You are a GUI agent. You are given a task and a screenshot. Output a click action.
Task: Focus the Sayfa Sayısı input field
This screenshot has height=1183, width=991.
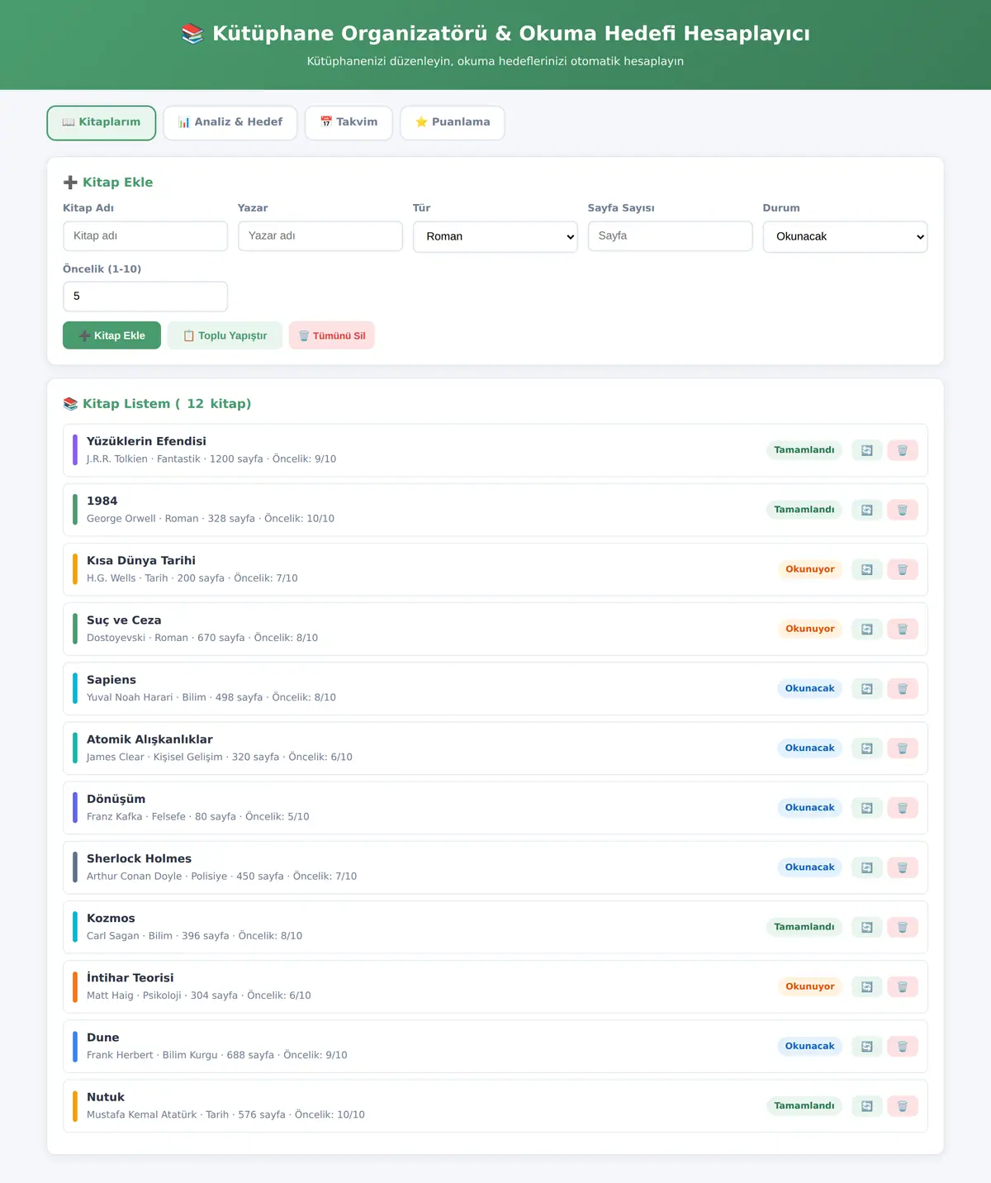pyautogui.click(x=671, y=235)
